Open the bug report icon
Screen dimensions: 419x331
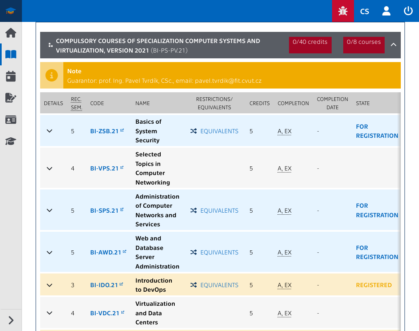343,11
